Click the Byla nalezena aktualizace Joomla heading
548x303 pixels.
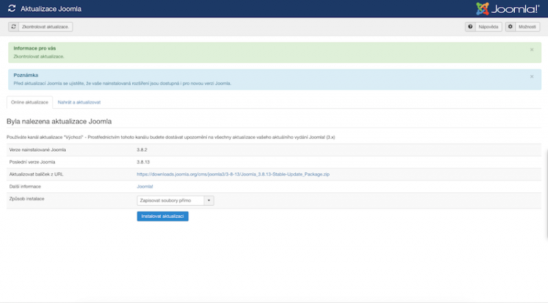(x=59, y=122)
